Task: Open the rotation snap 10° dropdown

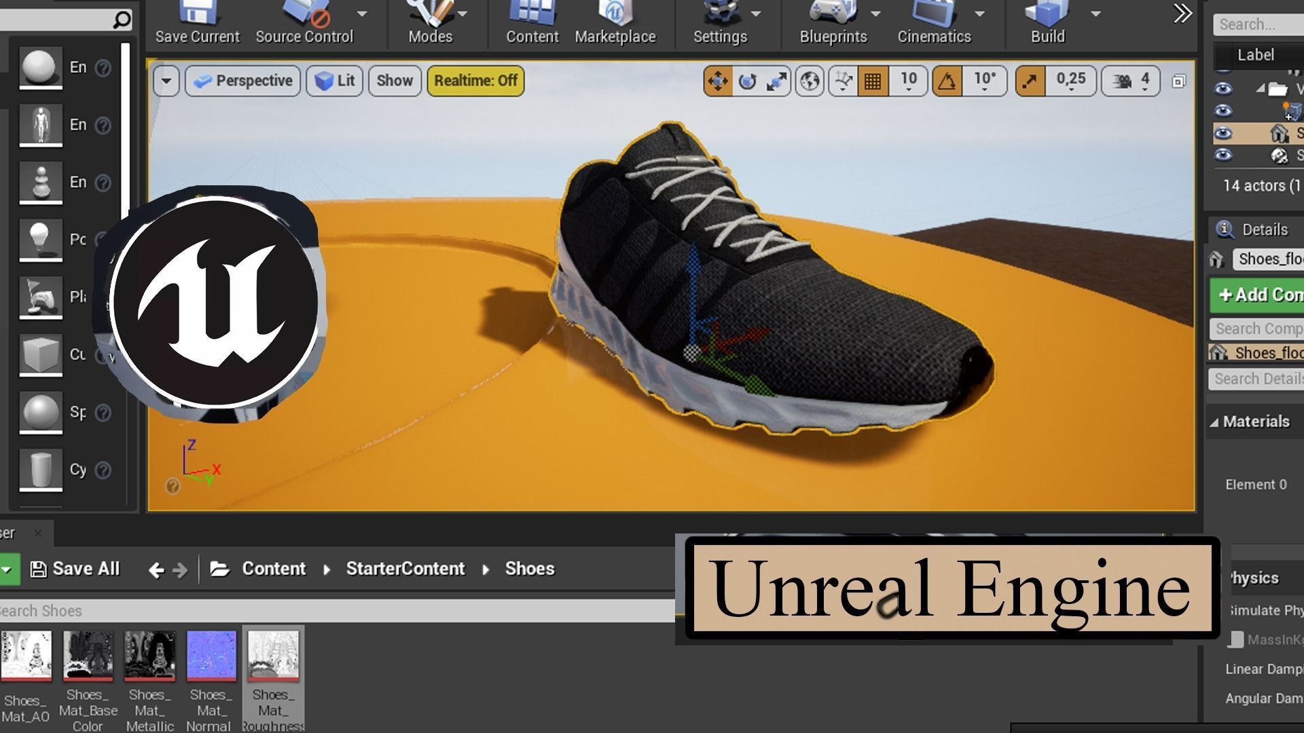Action: 985,81
